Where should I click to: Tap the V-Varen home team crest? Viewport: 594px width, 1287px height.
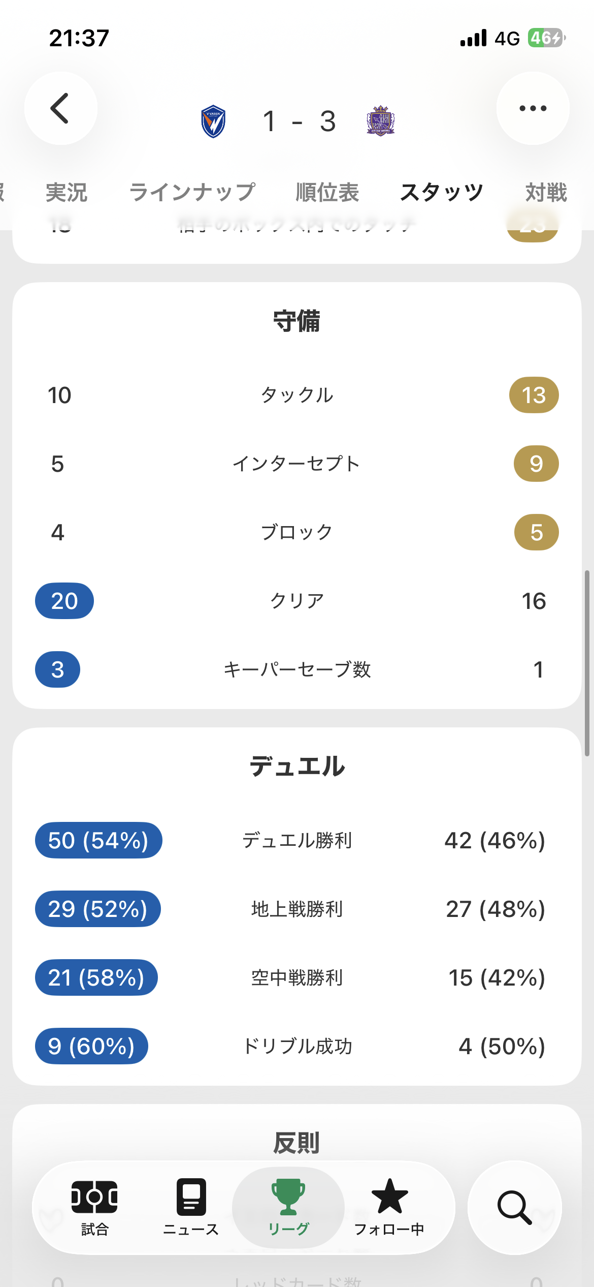point(213,121)
